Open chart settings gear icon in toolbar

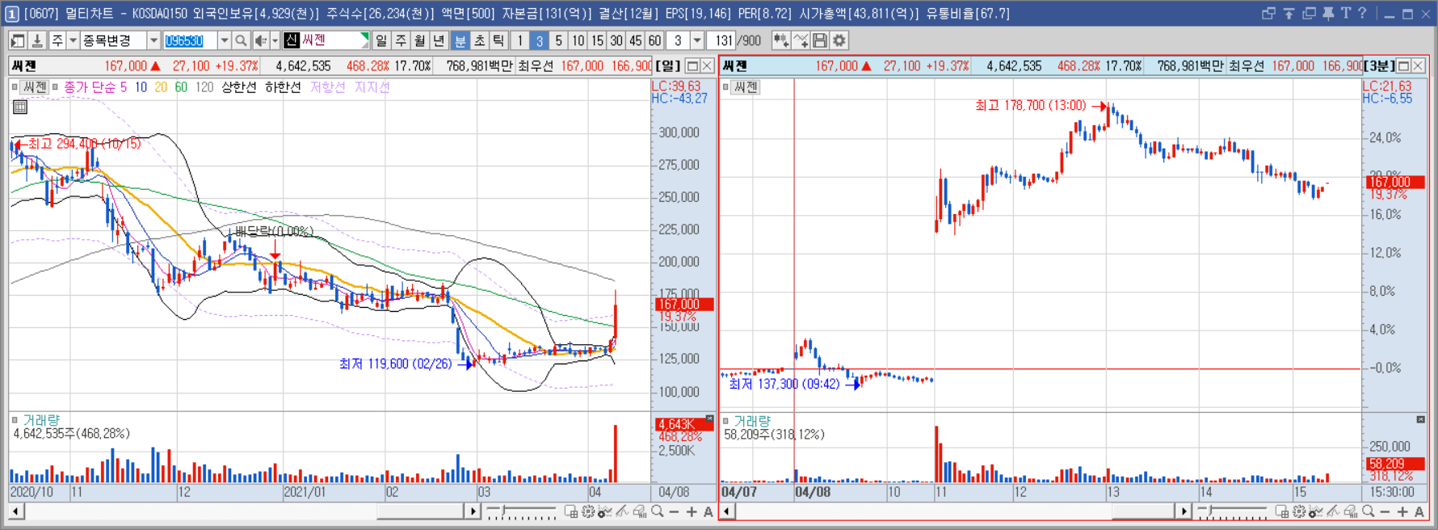(x=839, y=40)
